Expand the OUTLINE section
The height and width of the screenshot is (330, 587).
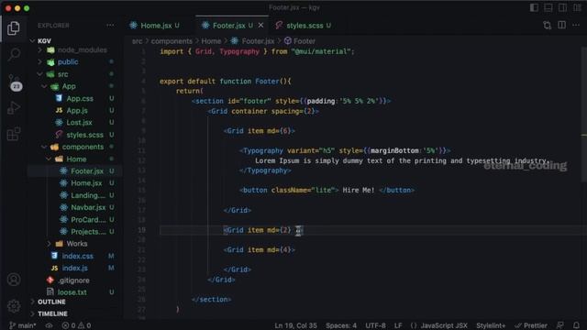point(51,302)
